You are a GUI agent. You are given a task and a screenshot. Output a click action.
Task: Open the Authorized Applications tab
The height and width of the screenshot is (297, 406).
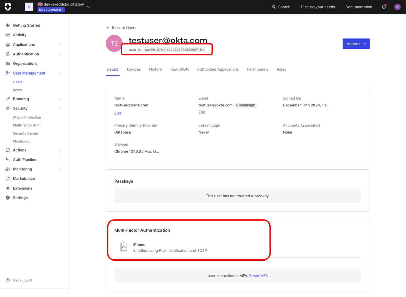(x=218, y=69)
